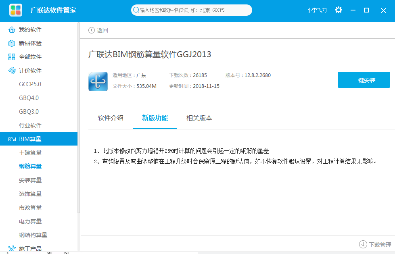This screenshot has width=395, height=254.
Task: Open 全部软件 in sidebar
Action: (30, 57)
